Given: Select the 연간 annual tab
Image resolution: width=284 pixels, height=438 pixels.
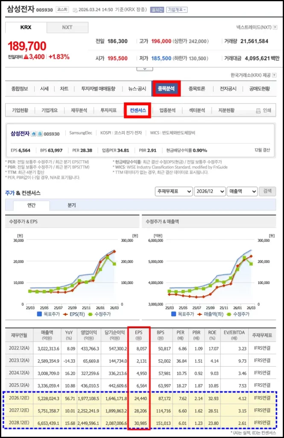Looking at the screenshot, I should pyautogui.click(x=31, y=205).
